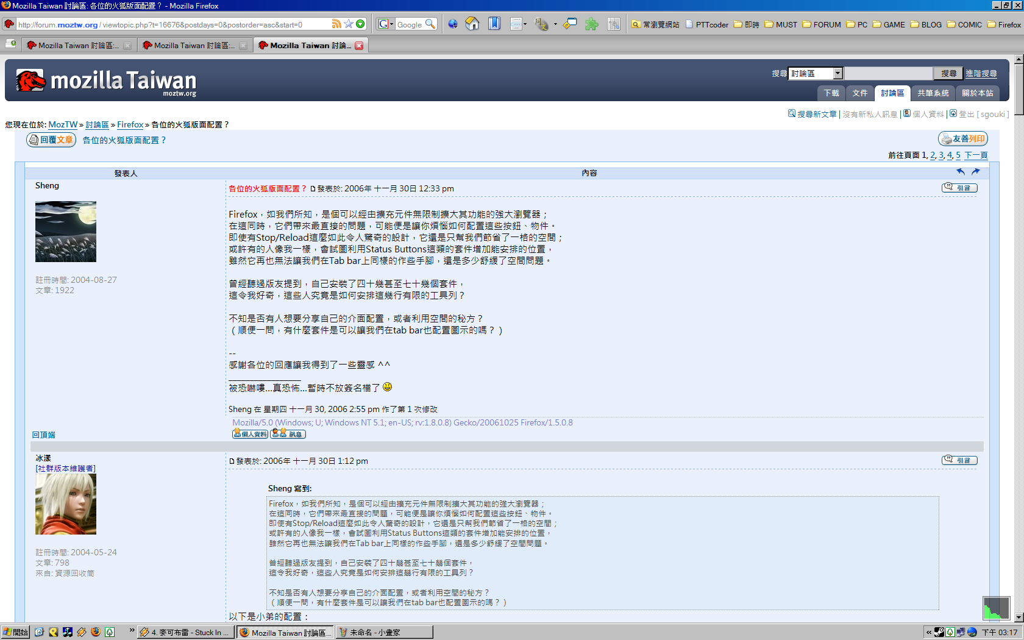Open the FORUM bookmark folder
This screenshot has width=1024, height=640.
(x=822, y=25)
